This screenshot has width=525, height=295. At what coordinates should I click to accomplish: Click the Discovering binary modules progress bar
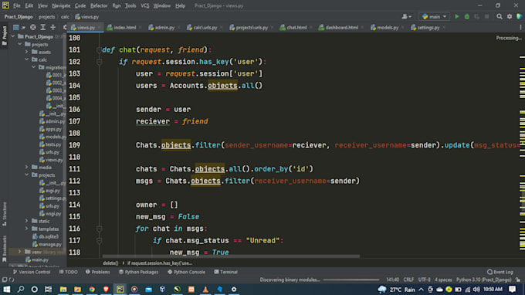point(351,280)
